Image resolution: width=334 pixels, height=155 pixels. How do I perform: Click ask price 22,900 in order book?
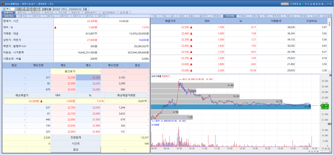coord(63,132)
